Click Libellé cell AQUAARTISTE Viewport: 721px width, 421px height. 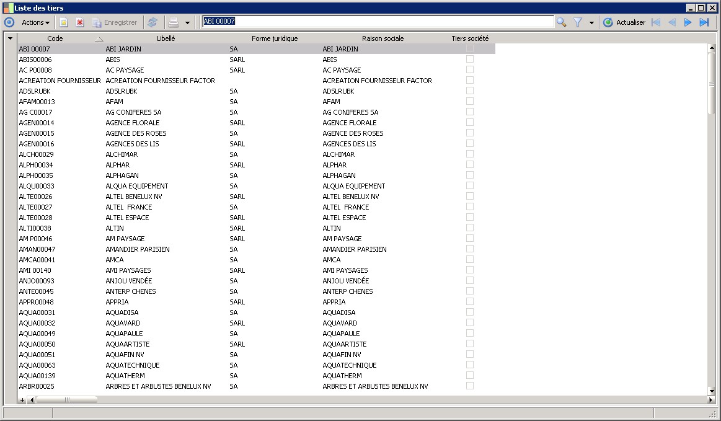127,344
